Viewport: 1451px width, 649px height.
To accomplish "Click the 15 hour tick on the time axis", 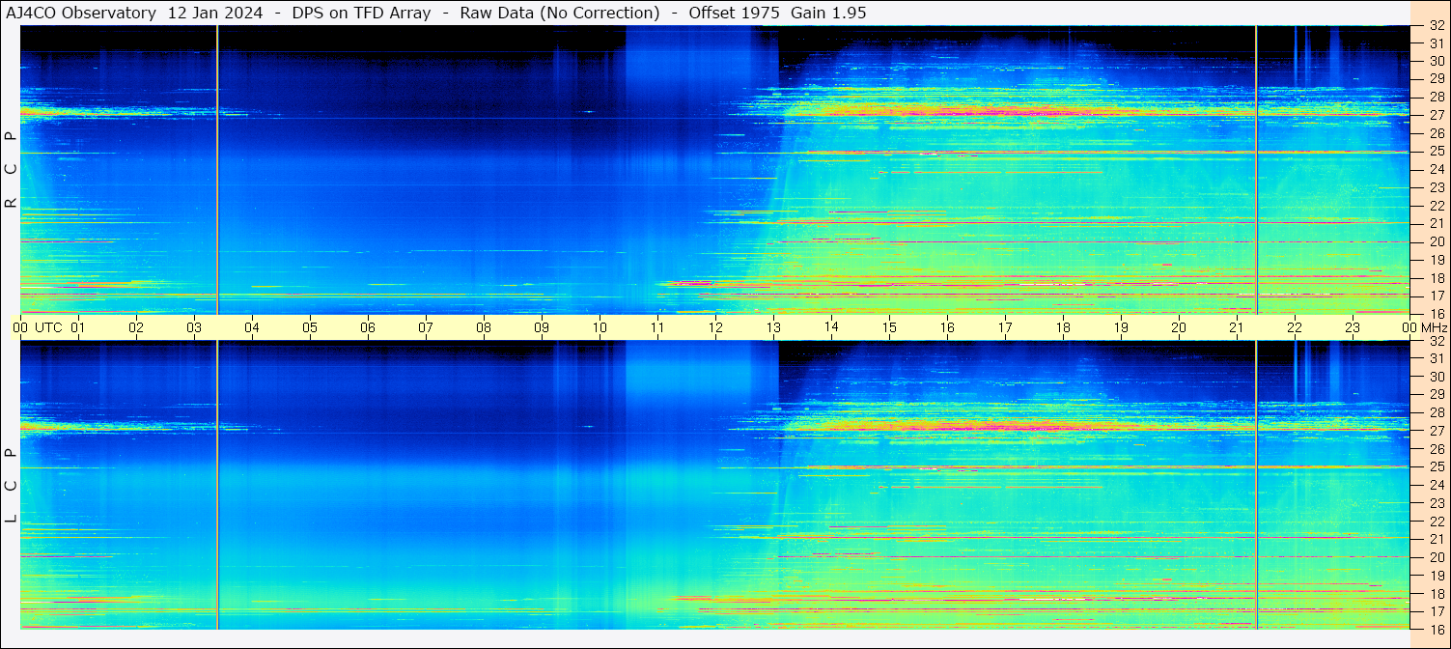I will 889,327.
